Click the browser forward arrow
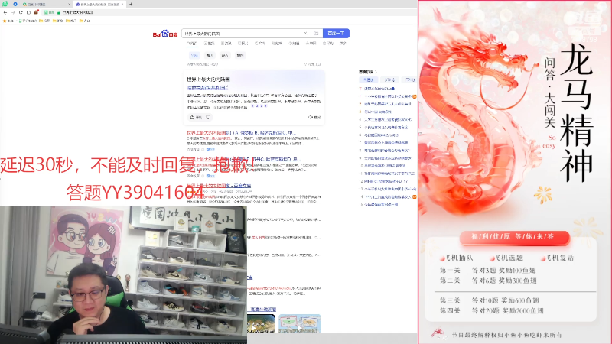 13,12
